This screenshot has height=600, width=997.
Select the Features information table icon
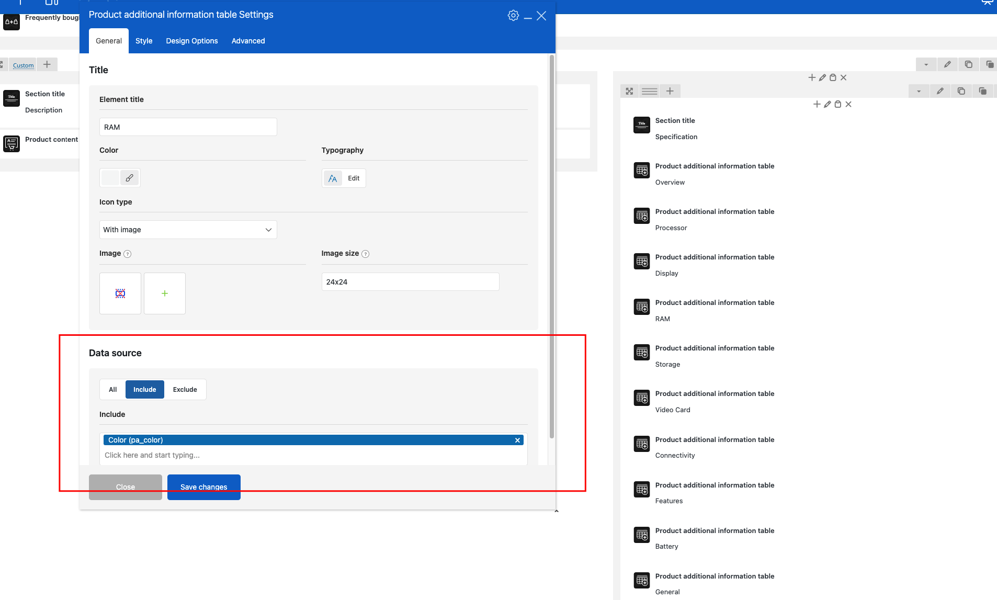pyautogui.click(x=642, y=490)
